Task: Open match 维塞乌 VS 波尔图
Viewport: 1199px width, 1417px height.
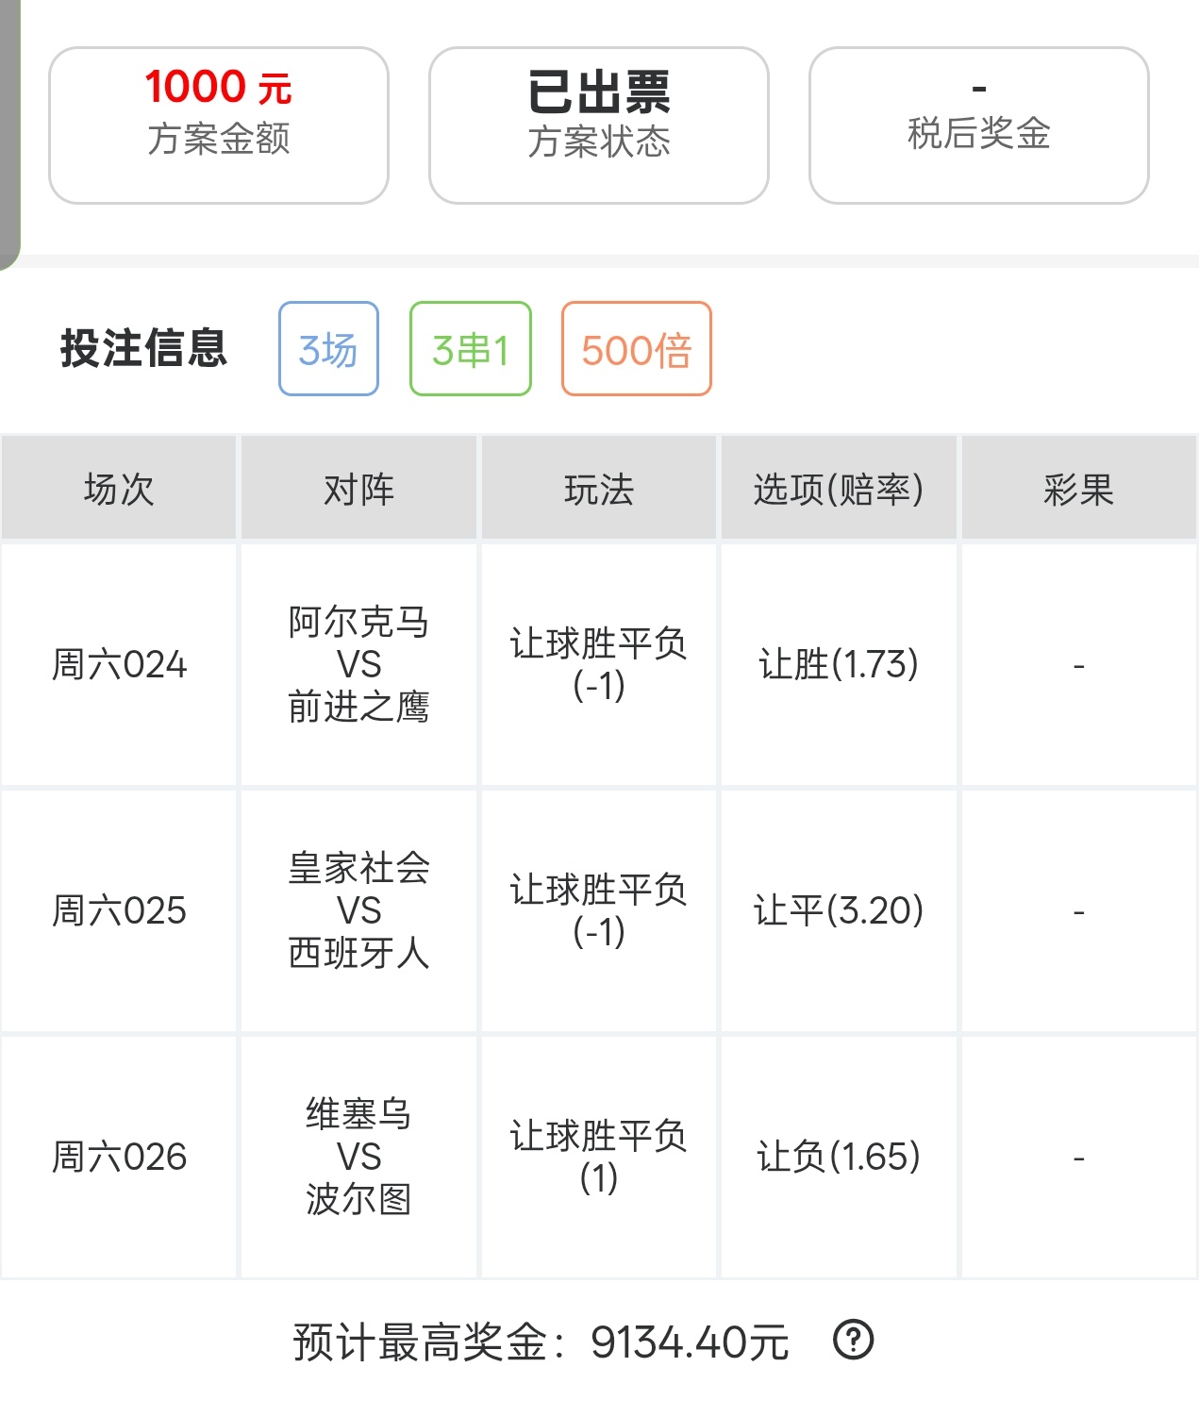Action: click(x=358, y=1157)
